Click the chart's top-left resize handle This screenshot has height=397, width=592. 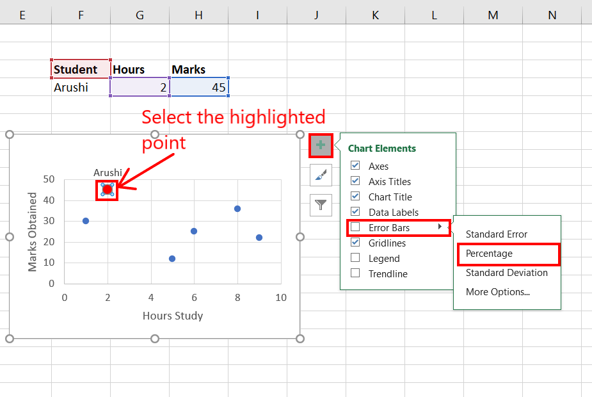[x=10, y=134]
